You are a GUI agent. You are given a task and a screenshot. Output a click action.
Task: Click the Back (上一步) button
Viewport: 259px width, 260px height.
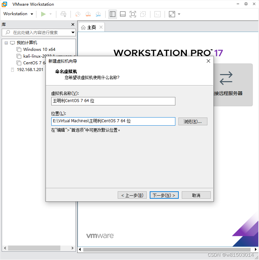click(x=132, y=195)
